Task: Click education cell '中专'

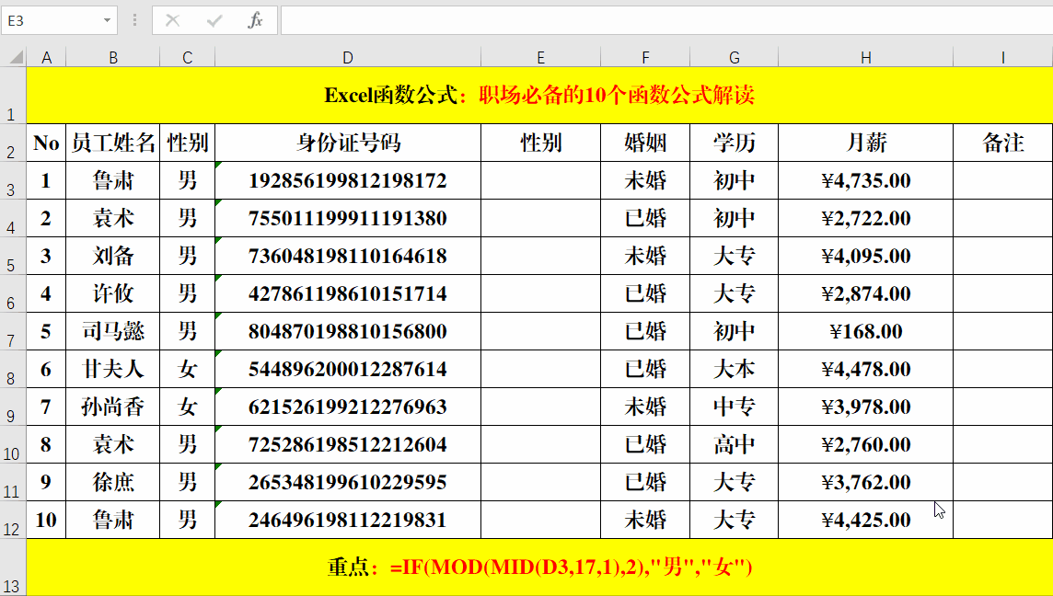Action: pyautogui.click(x=734, y=407)
